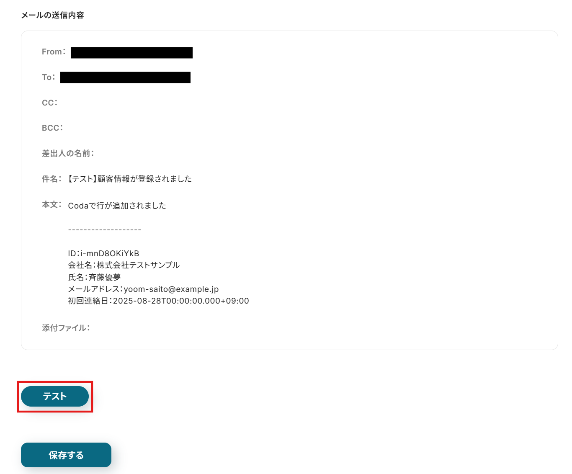Click the ID line i-mnD8OKiYkB

(103, 253)
